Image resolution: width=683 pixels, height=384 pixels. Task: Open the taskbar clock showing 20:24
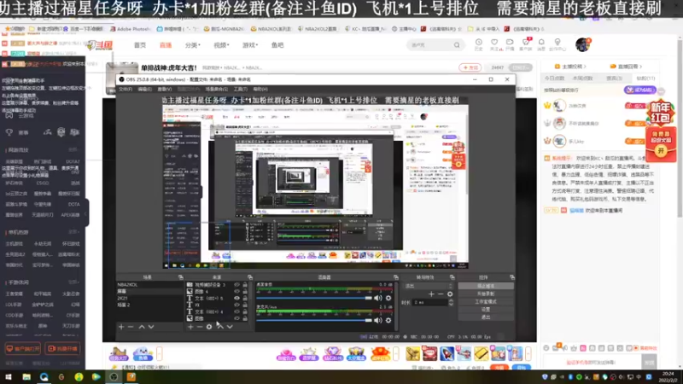[x=668, y=377]
